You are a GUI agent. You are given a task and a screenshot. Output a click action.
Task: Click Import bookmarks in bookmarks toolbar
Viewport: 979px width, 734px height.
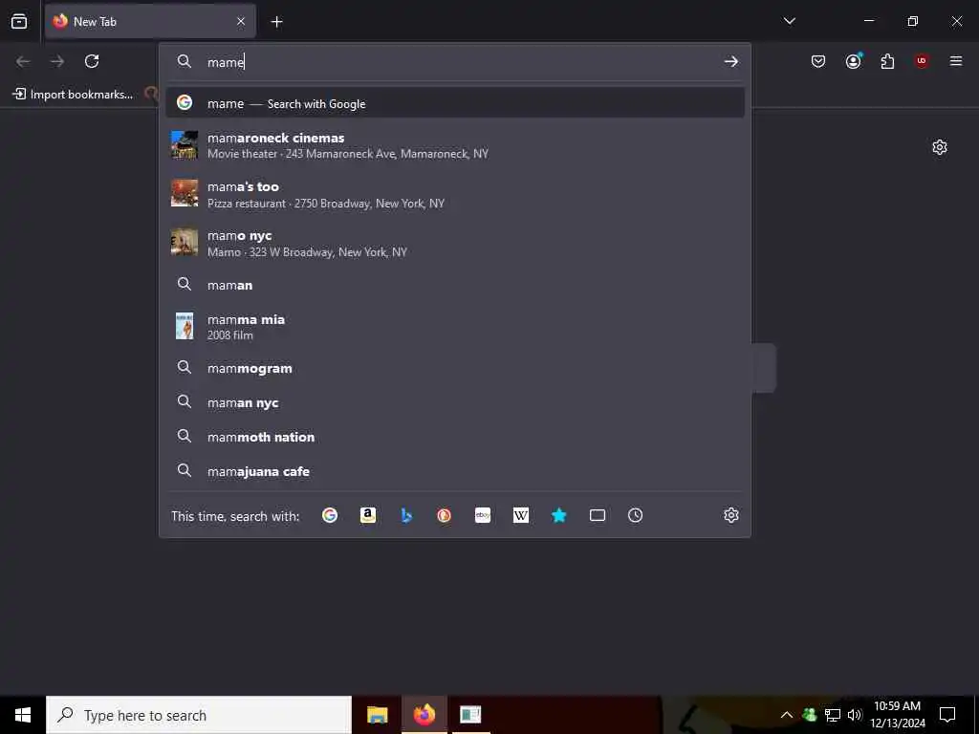pos(73,95)
